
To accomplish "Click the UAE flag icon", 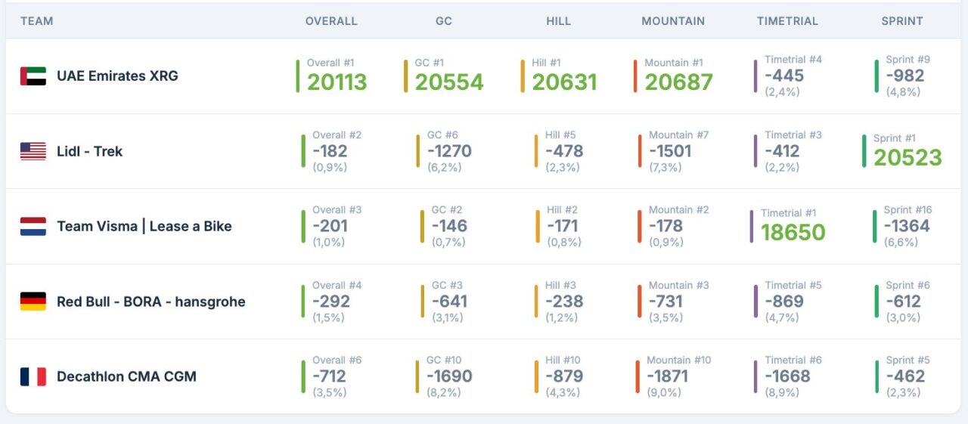I will [x=33, y=76].
